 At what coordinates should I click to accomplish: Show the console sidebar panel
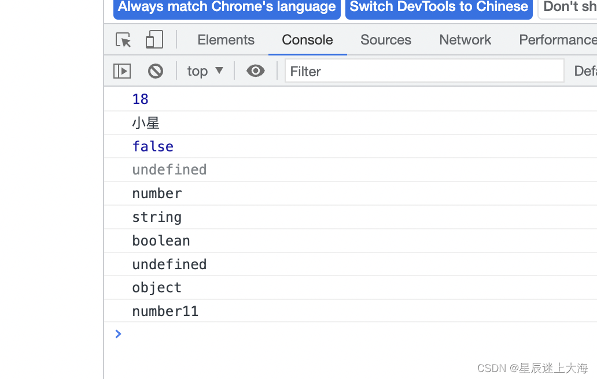click(122, 71)
